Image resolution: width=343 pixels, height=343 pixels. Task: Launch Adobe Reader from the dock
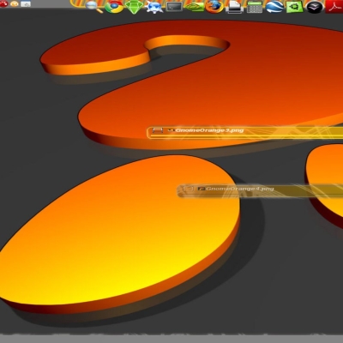[x=334, y=7]
